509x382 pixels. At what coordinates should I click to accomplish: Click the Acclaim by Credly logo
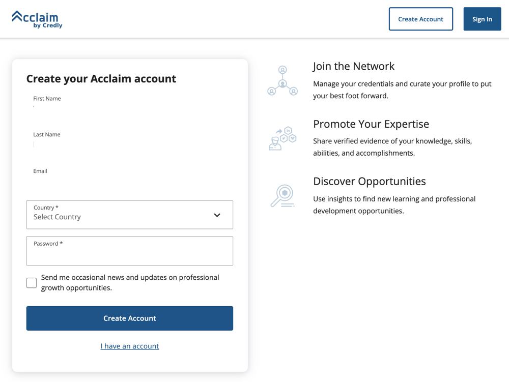[x=37, y=19]
